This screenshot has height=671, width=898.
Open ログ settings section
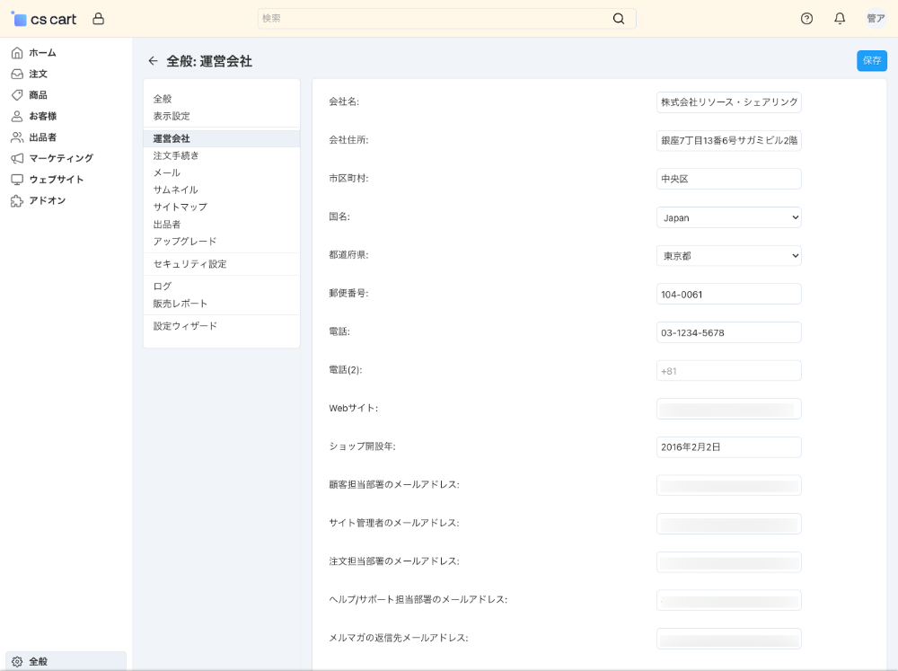tap(162, 286)
